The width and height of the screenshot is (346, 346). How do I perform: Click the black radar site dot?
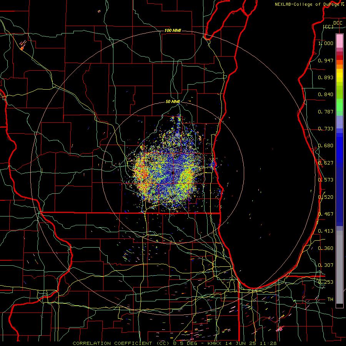tap(173, 173)
